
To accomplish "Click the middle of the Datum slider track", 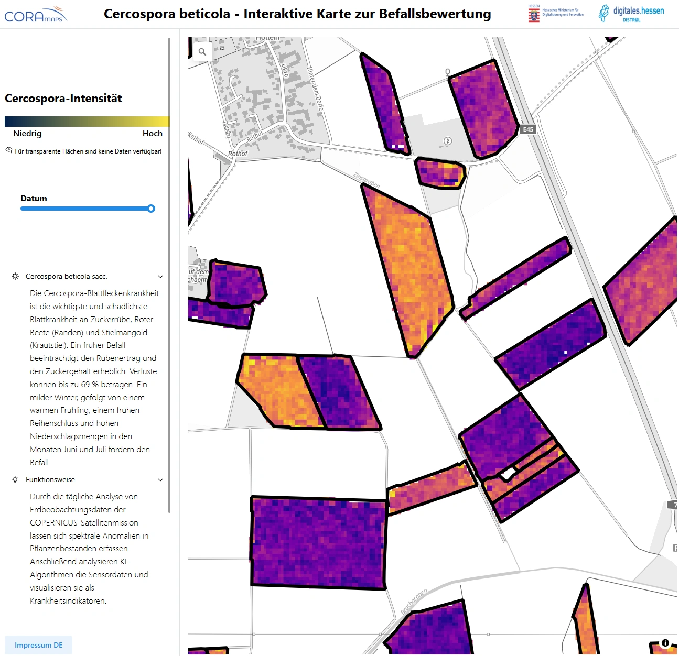I will pos(87,209).
